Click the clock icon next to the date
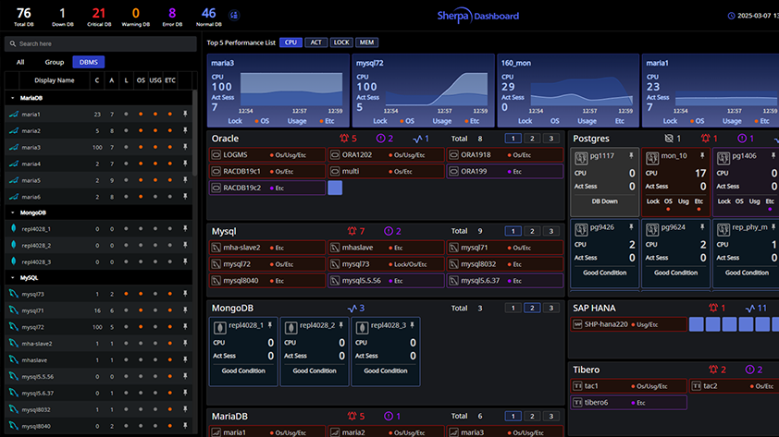 pyautogui.click(x=731, y=16)
